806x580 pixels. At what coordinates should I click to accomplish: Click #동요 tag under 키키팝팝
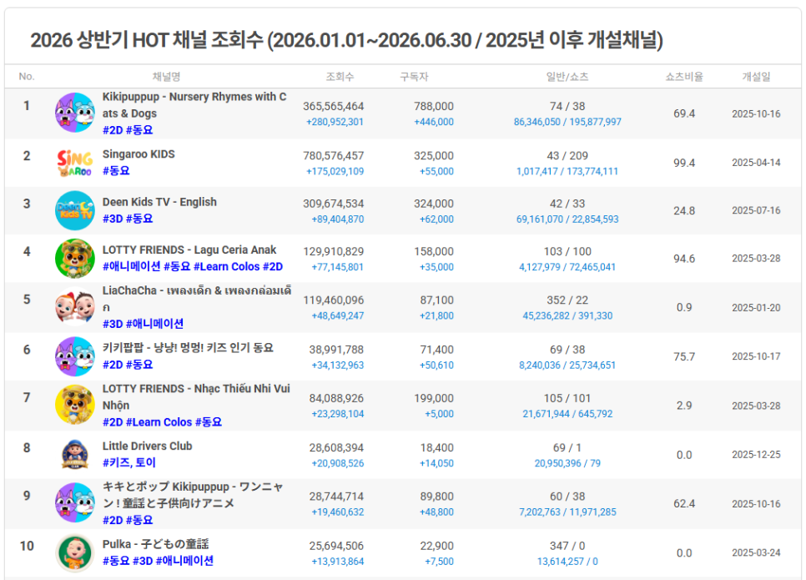[139, 365]
